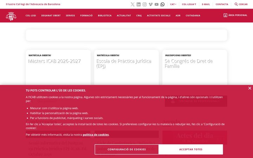Click 'Per a funcions de publicitat' bullet text
Viewport: 253px width, 158px height.
tap(67, 118)
